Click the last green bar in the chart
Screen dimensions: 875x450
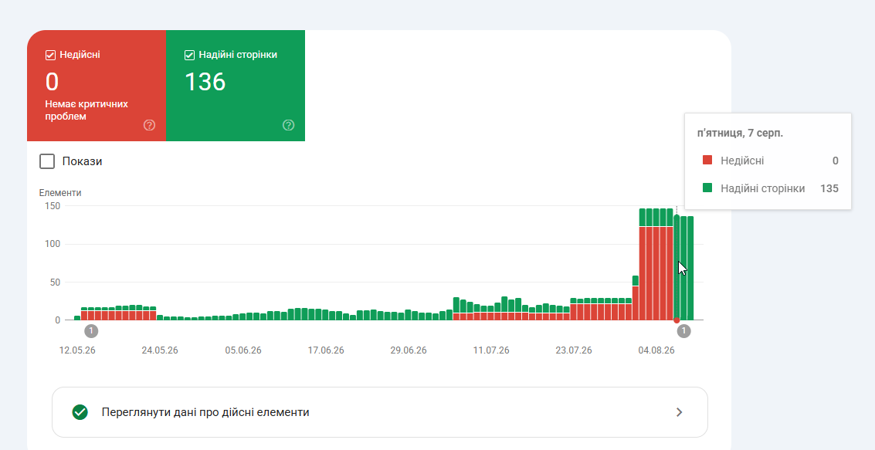tap(690, 268)
